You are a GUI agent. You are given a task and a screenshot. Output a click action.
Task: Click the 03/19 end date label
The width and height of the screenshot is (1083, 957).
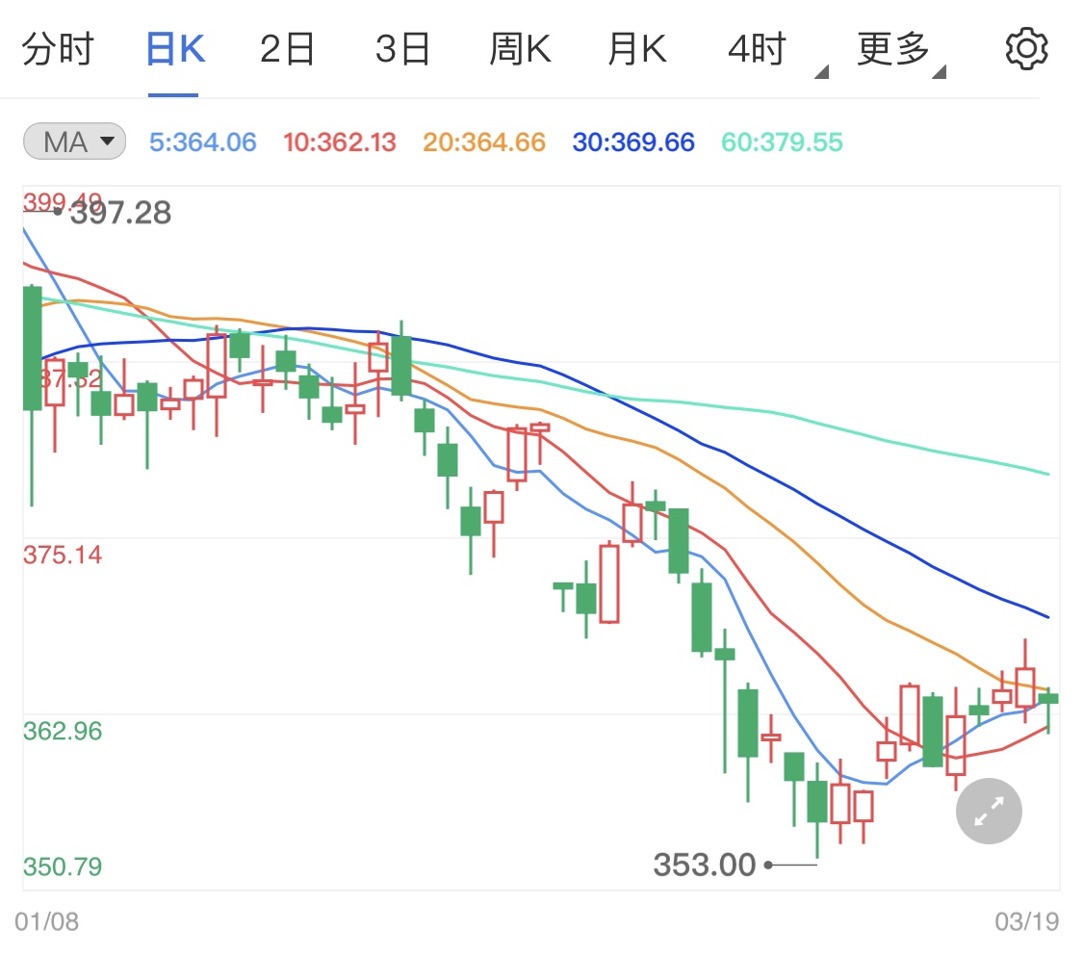tap(1027, 921)
